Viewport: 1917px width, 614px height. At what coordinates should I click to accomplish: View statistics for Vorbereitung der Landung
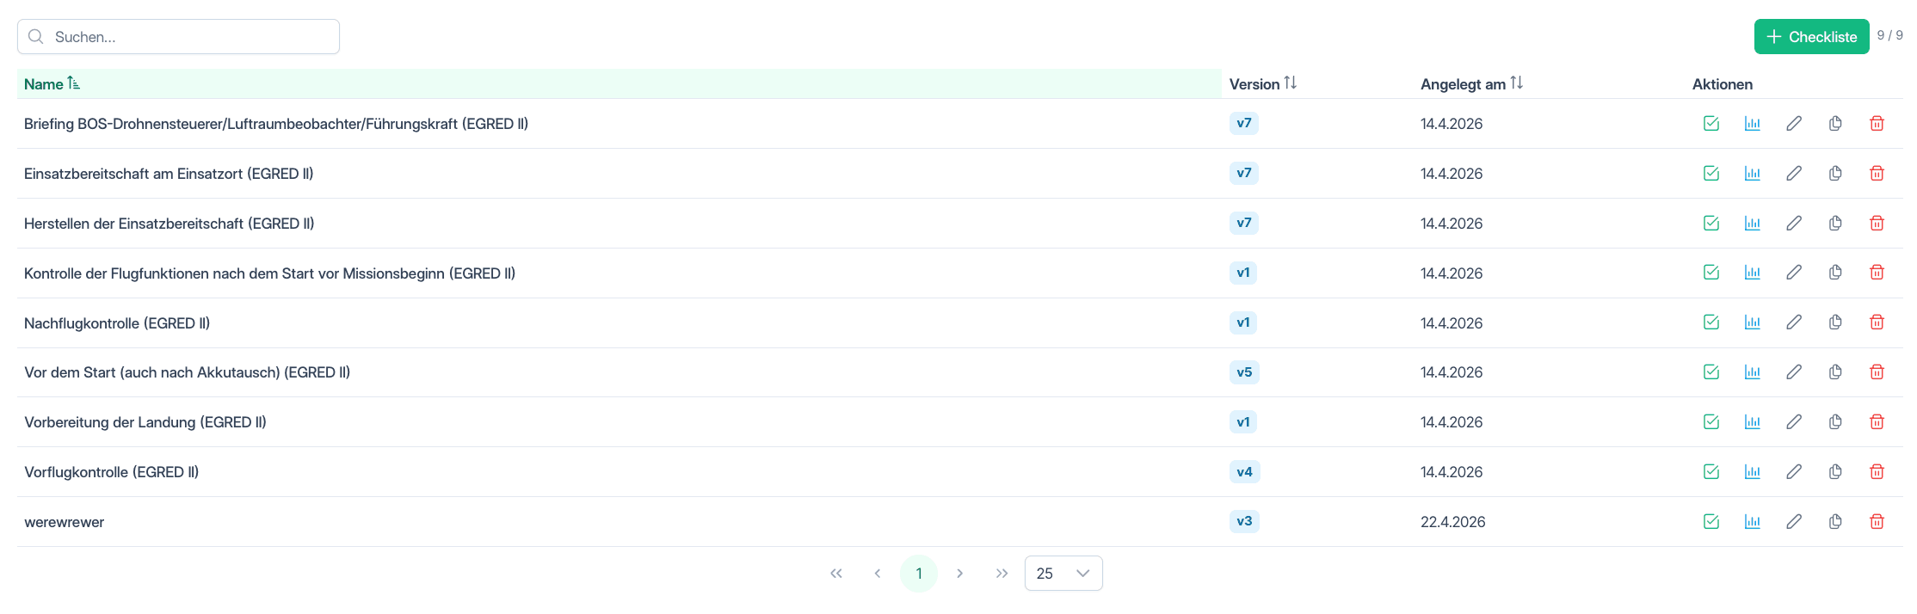1752,421
